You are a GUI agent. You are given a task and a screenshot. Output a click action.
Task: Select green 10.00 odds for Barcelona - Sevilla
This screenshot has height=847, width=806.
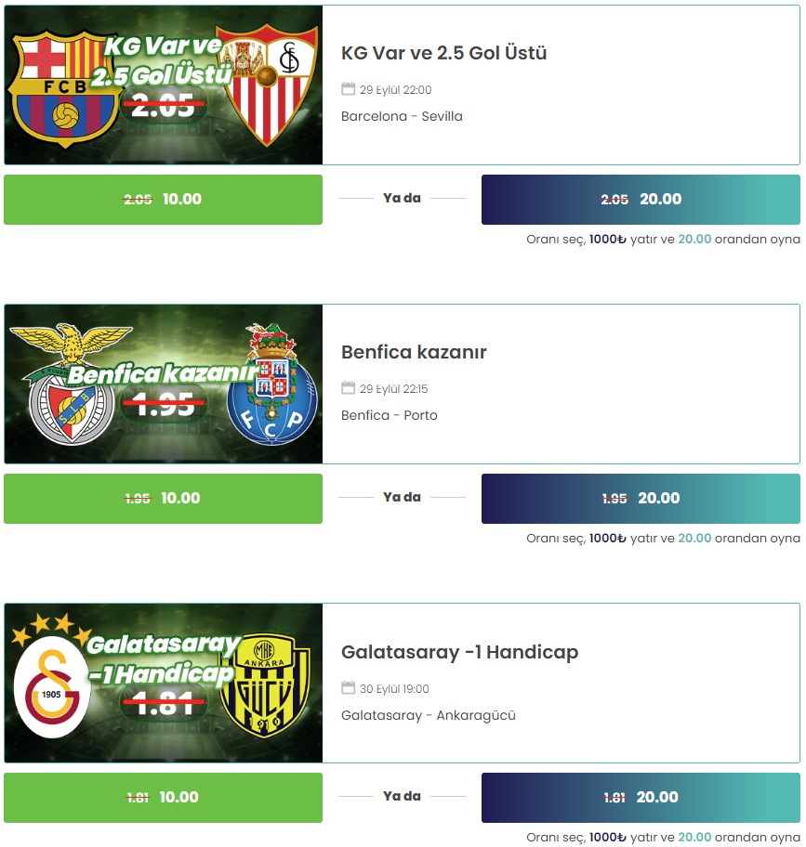pos(164,200)
